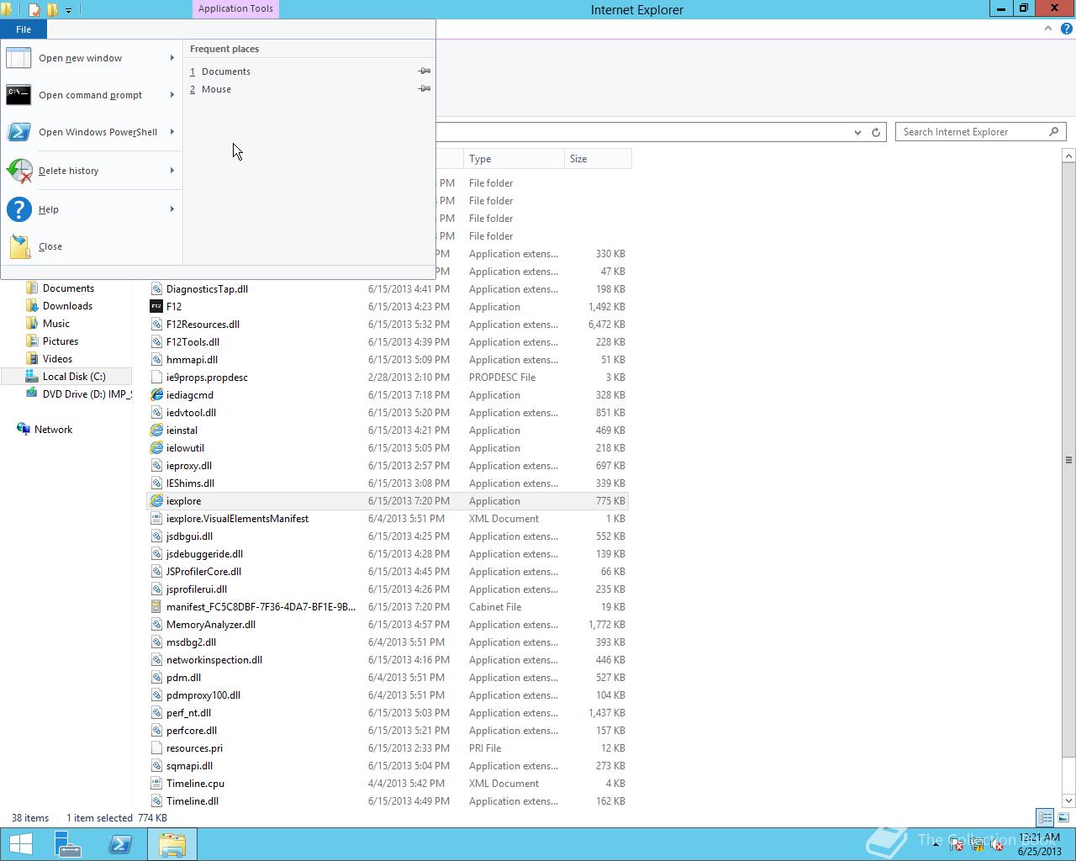The image size is (1076, 861).
Task: Select file iexplore.VisualElementsManifest
Action: pyautogui.click(x=237, y=519)
